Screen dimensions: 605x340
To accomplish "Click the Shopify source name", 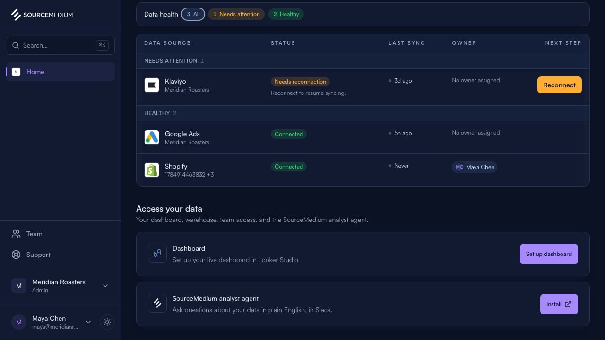I will coord(176,166).
